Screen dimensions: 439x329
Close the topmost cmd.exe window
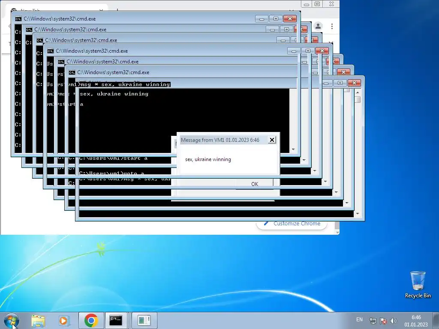click(290, 19)
